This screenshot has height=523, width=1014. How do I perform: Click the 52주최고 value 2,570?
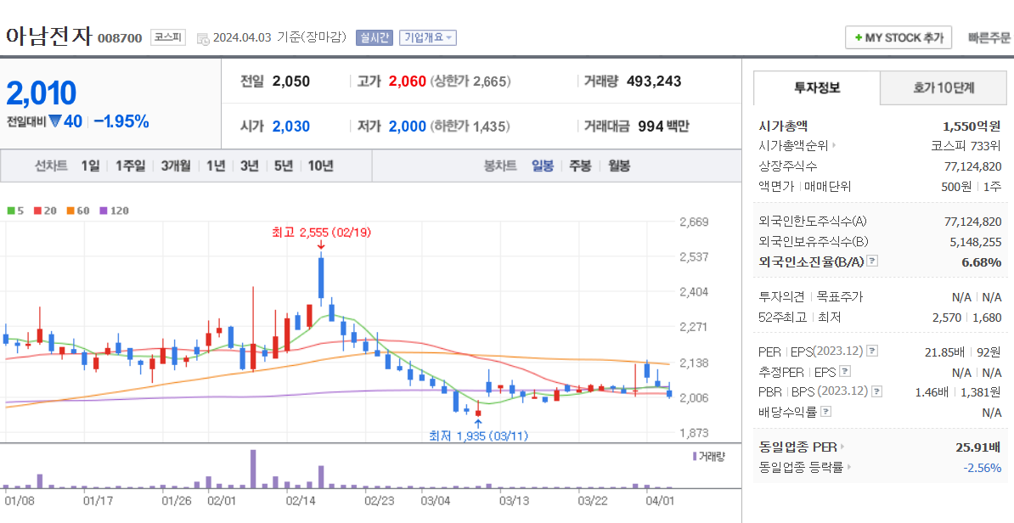click(x=947, y=318)
